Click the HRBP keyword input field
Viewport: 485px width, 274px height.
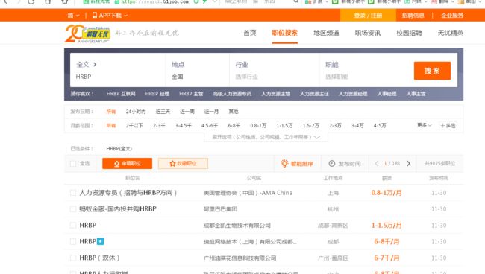[118, 77]
